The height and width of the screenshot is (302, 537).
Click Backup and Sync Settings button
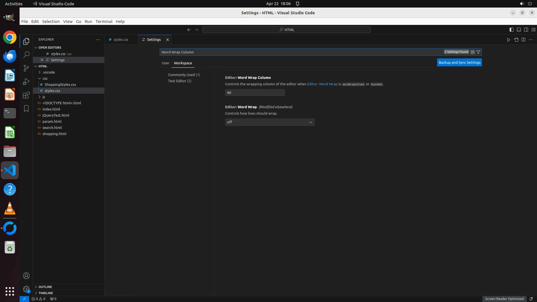(459, 63)
